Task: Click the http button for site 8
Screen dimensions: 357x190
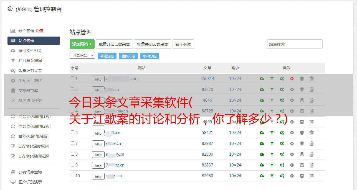Action: pyautogui.click(x=98, y=155)
